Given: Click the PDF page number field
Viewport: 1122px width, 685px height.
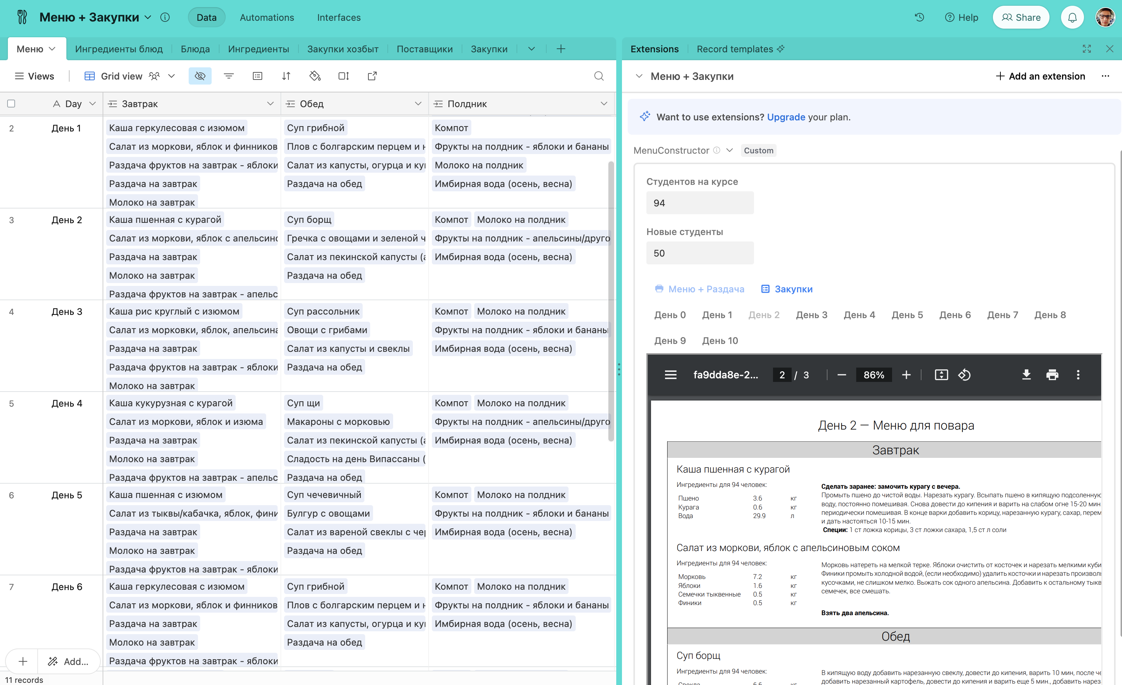Looking at the screenshot, I should 782,375.
